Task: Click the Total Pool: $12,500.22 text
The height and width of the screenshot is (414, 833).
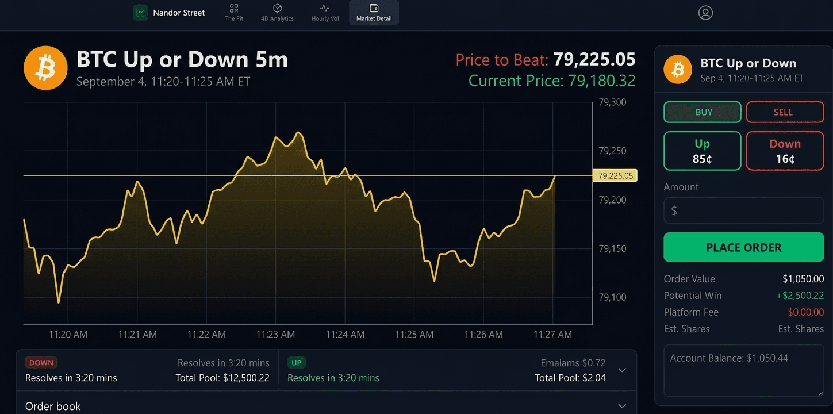Action: (222, 378)
